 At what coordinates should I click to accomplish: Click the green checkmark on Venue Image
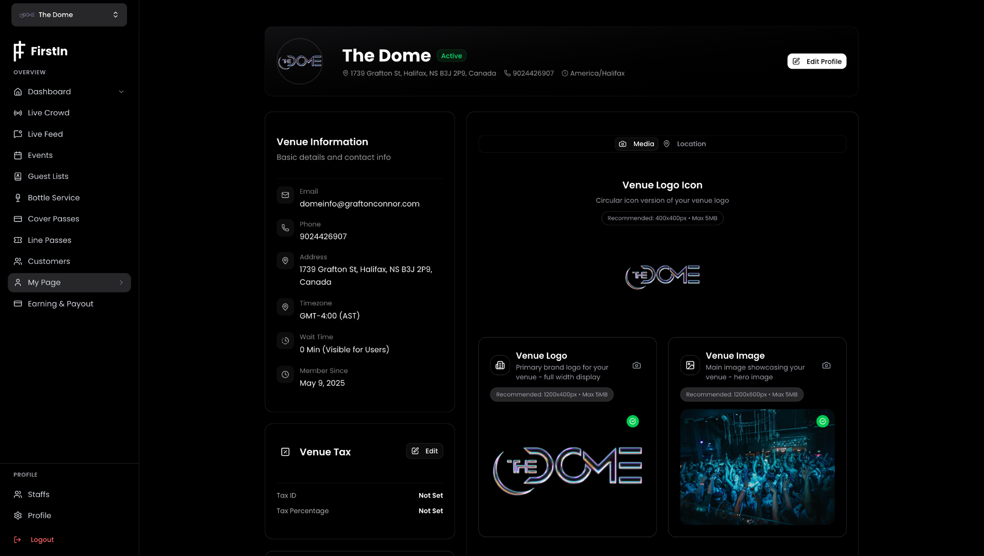tap(823, 421)
